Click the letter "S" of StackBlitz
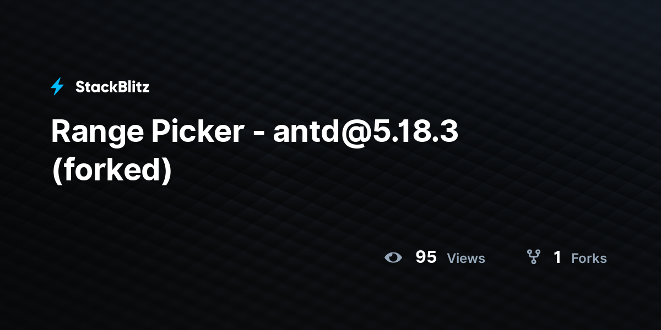The width and height of the screenshot is (661, 330). point(80,86)
